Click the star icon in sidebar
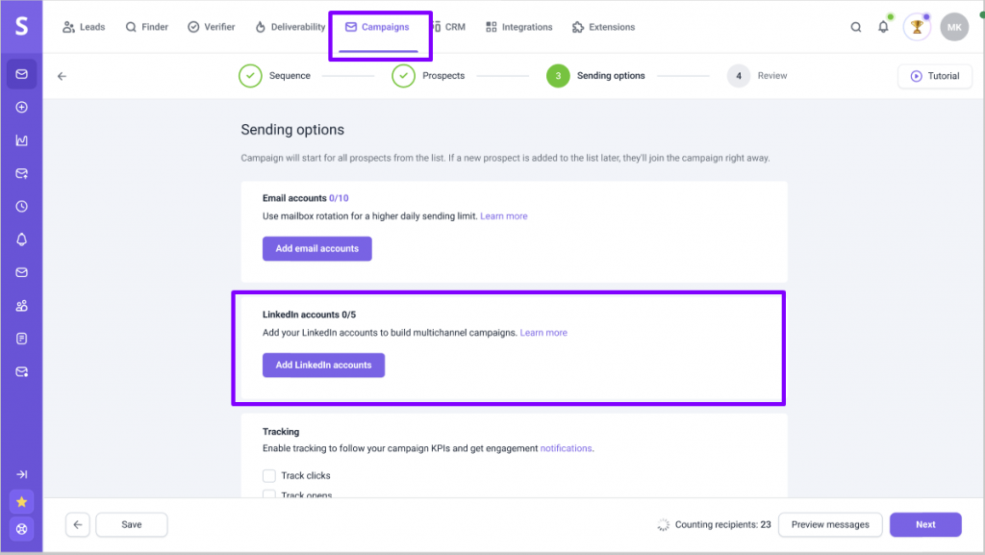The image size is (985, 555). click(x=21, y=502)
